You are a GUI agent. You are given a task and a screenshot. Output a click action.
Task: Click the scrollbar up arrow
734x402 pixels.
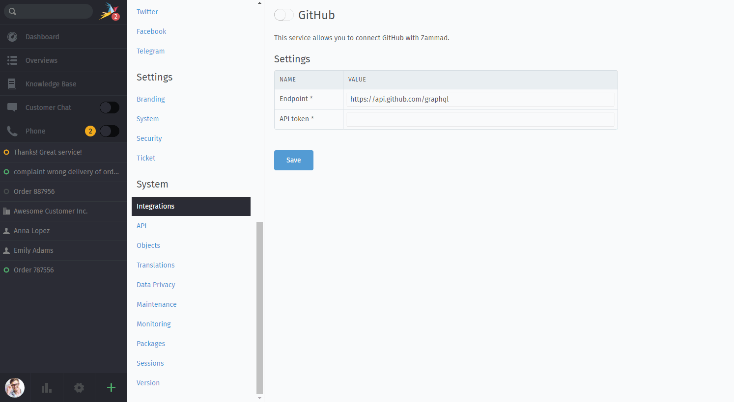pyautogui.click(x=260, y=3)
